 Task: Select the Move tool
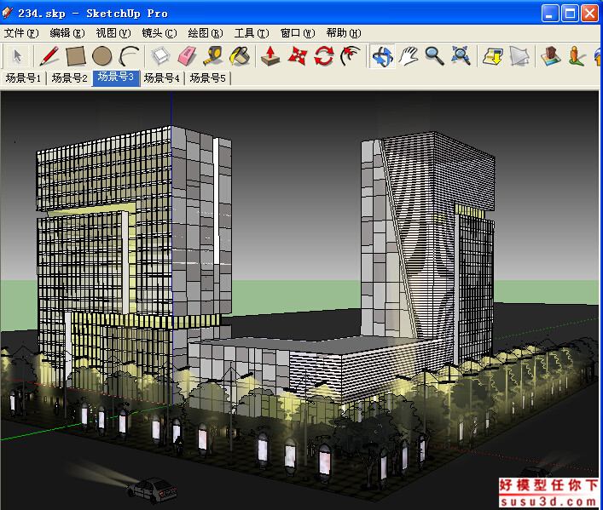point(298,56)
